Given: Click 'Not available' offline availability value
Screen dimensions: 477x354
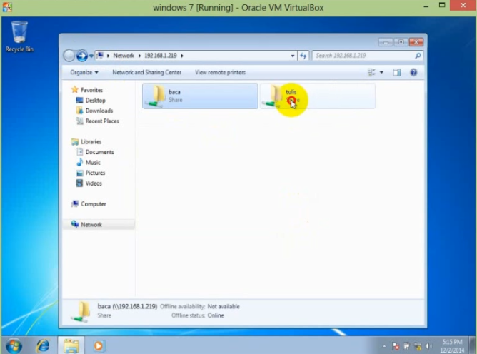Looking at the screenshot, I should pyautogui.click(x=224, y=307).
